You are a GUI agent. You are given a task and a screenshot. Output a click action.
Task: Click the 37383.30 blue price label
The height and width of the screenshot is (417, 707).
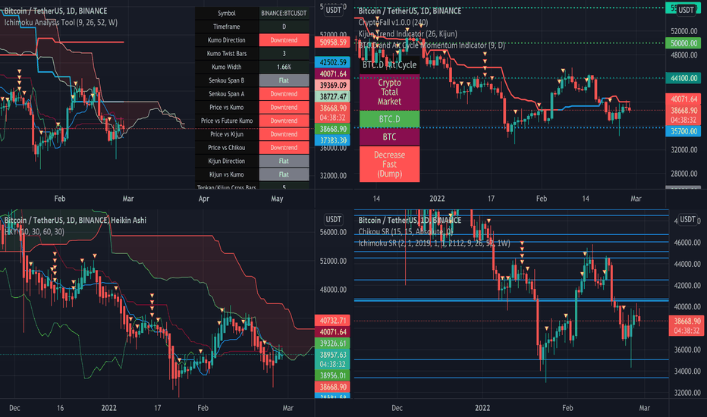click(332, 140)
